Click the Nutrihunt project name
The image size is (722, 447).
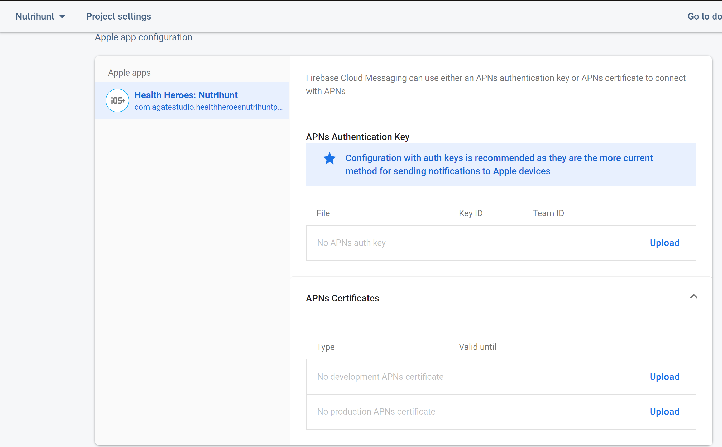pos(35,16)
